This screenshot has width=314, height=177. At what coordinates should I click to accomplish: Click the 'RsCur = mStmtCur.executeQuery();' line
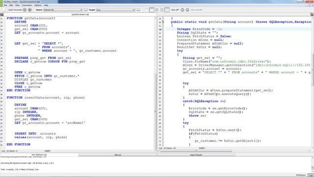pos(220,94)
